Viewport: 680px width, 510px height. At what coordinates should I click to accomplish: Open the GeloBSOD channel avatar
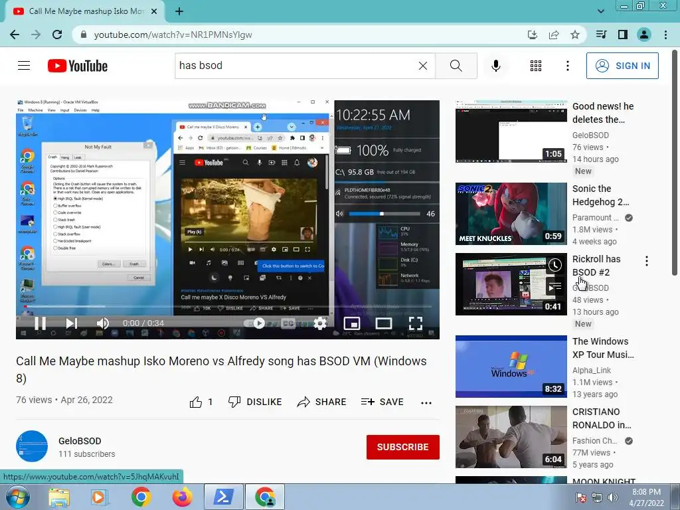pos(32,446)
